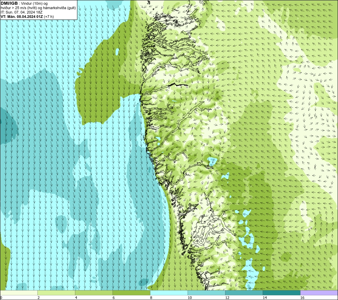
Task: Click the '(+7 h)' forecast offset text
Action: click(49, 17)
